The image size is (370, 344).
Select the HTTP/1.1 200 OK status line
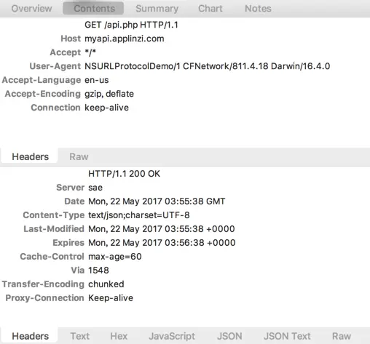[124, 174]
